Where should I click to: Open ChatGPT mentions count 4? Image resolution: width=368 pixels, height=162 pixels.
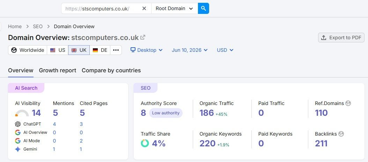54,124
